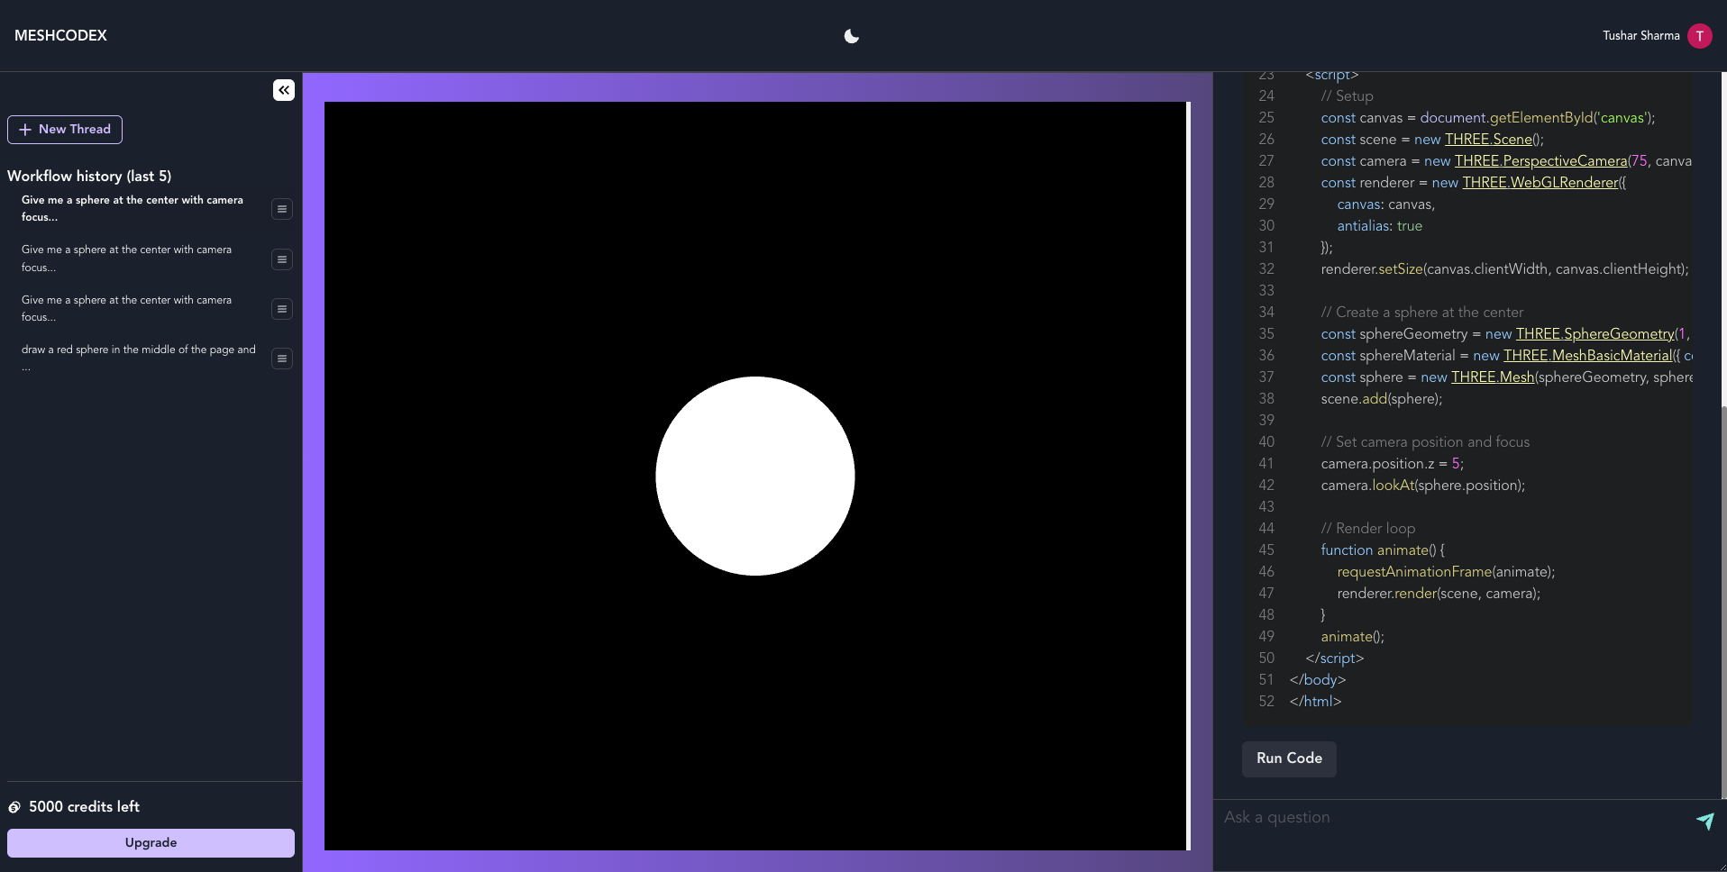This screenshot has width=1727, height=872.
Task: Click THREE.PerspectiveCamera link in code
Action: point(1541,161)
